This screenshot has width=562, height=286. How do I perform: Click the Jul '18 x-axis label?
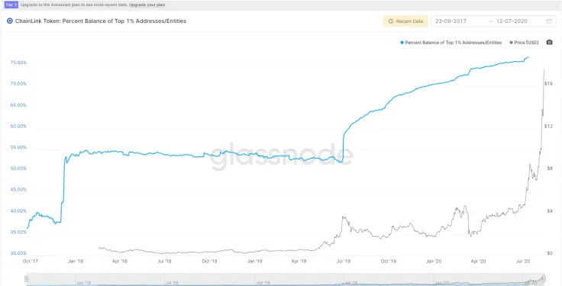[x=164, y=262]
